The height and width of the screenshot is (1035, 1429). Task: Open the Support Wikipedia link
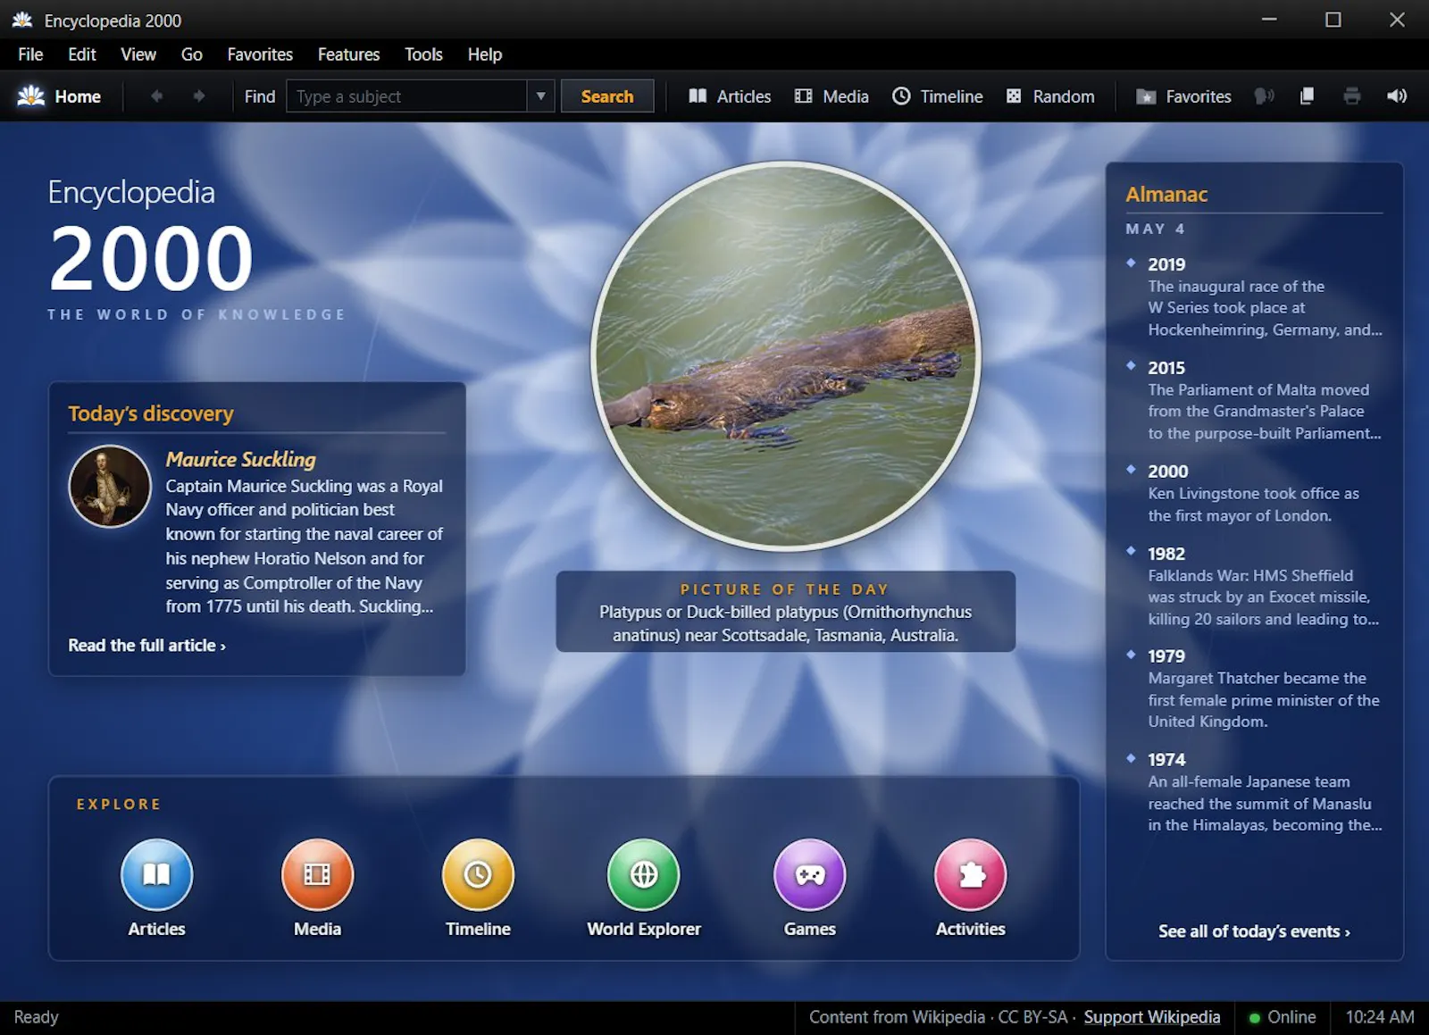1152,1017
